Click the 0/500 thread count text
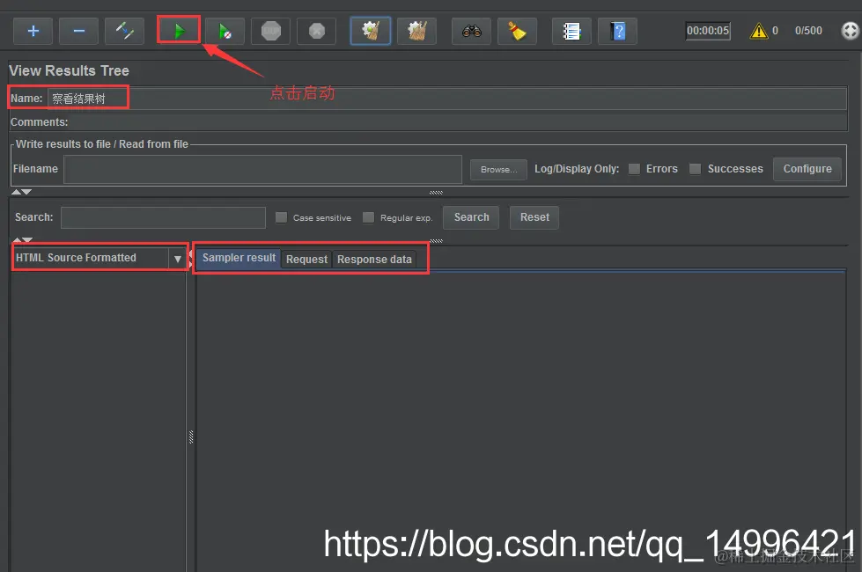862x572 pixels. 808,31
